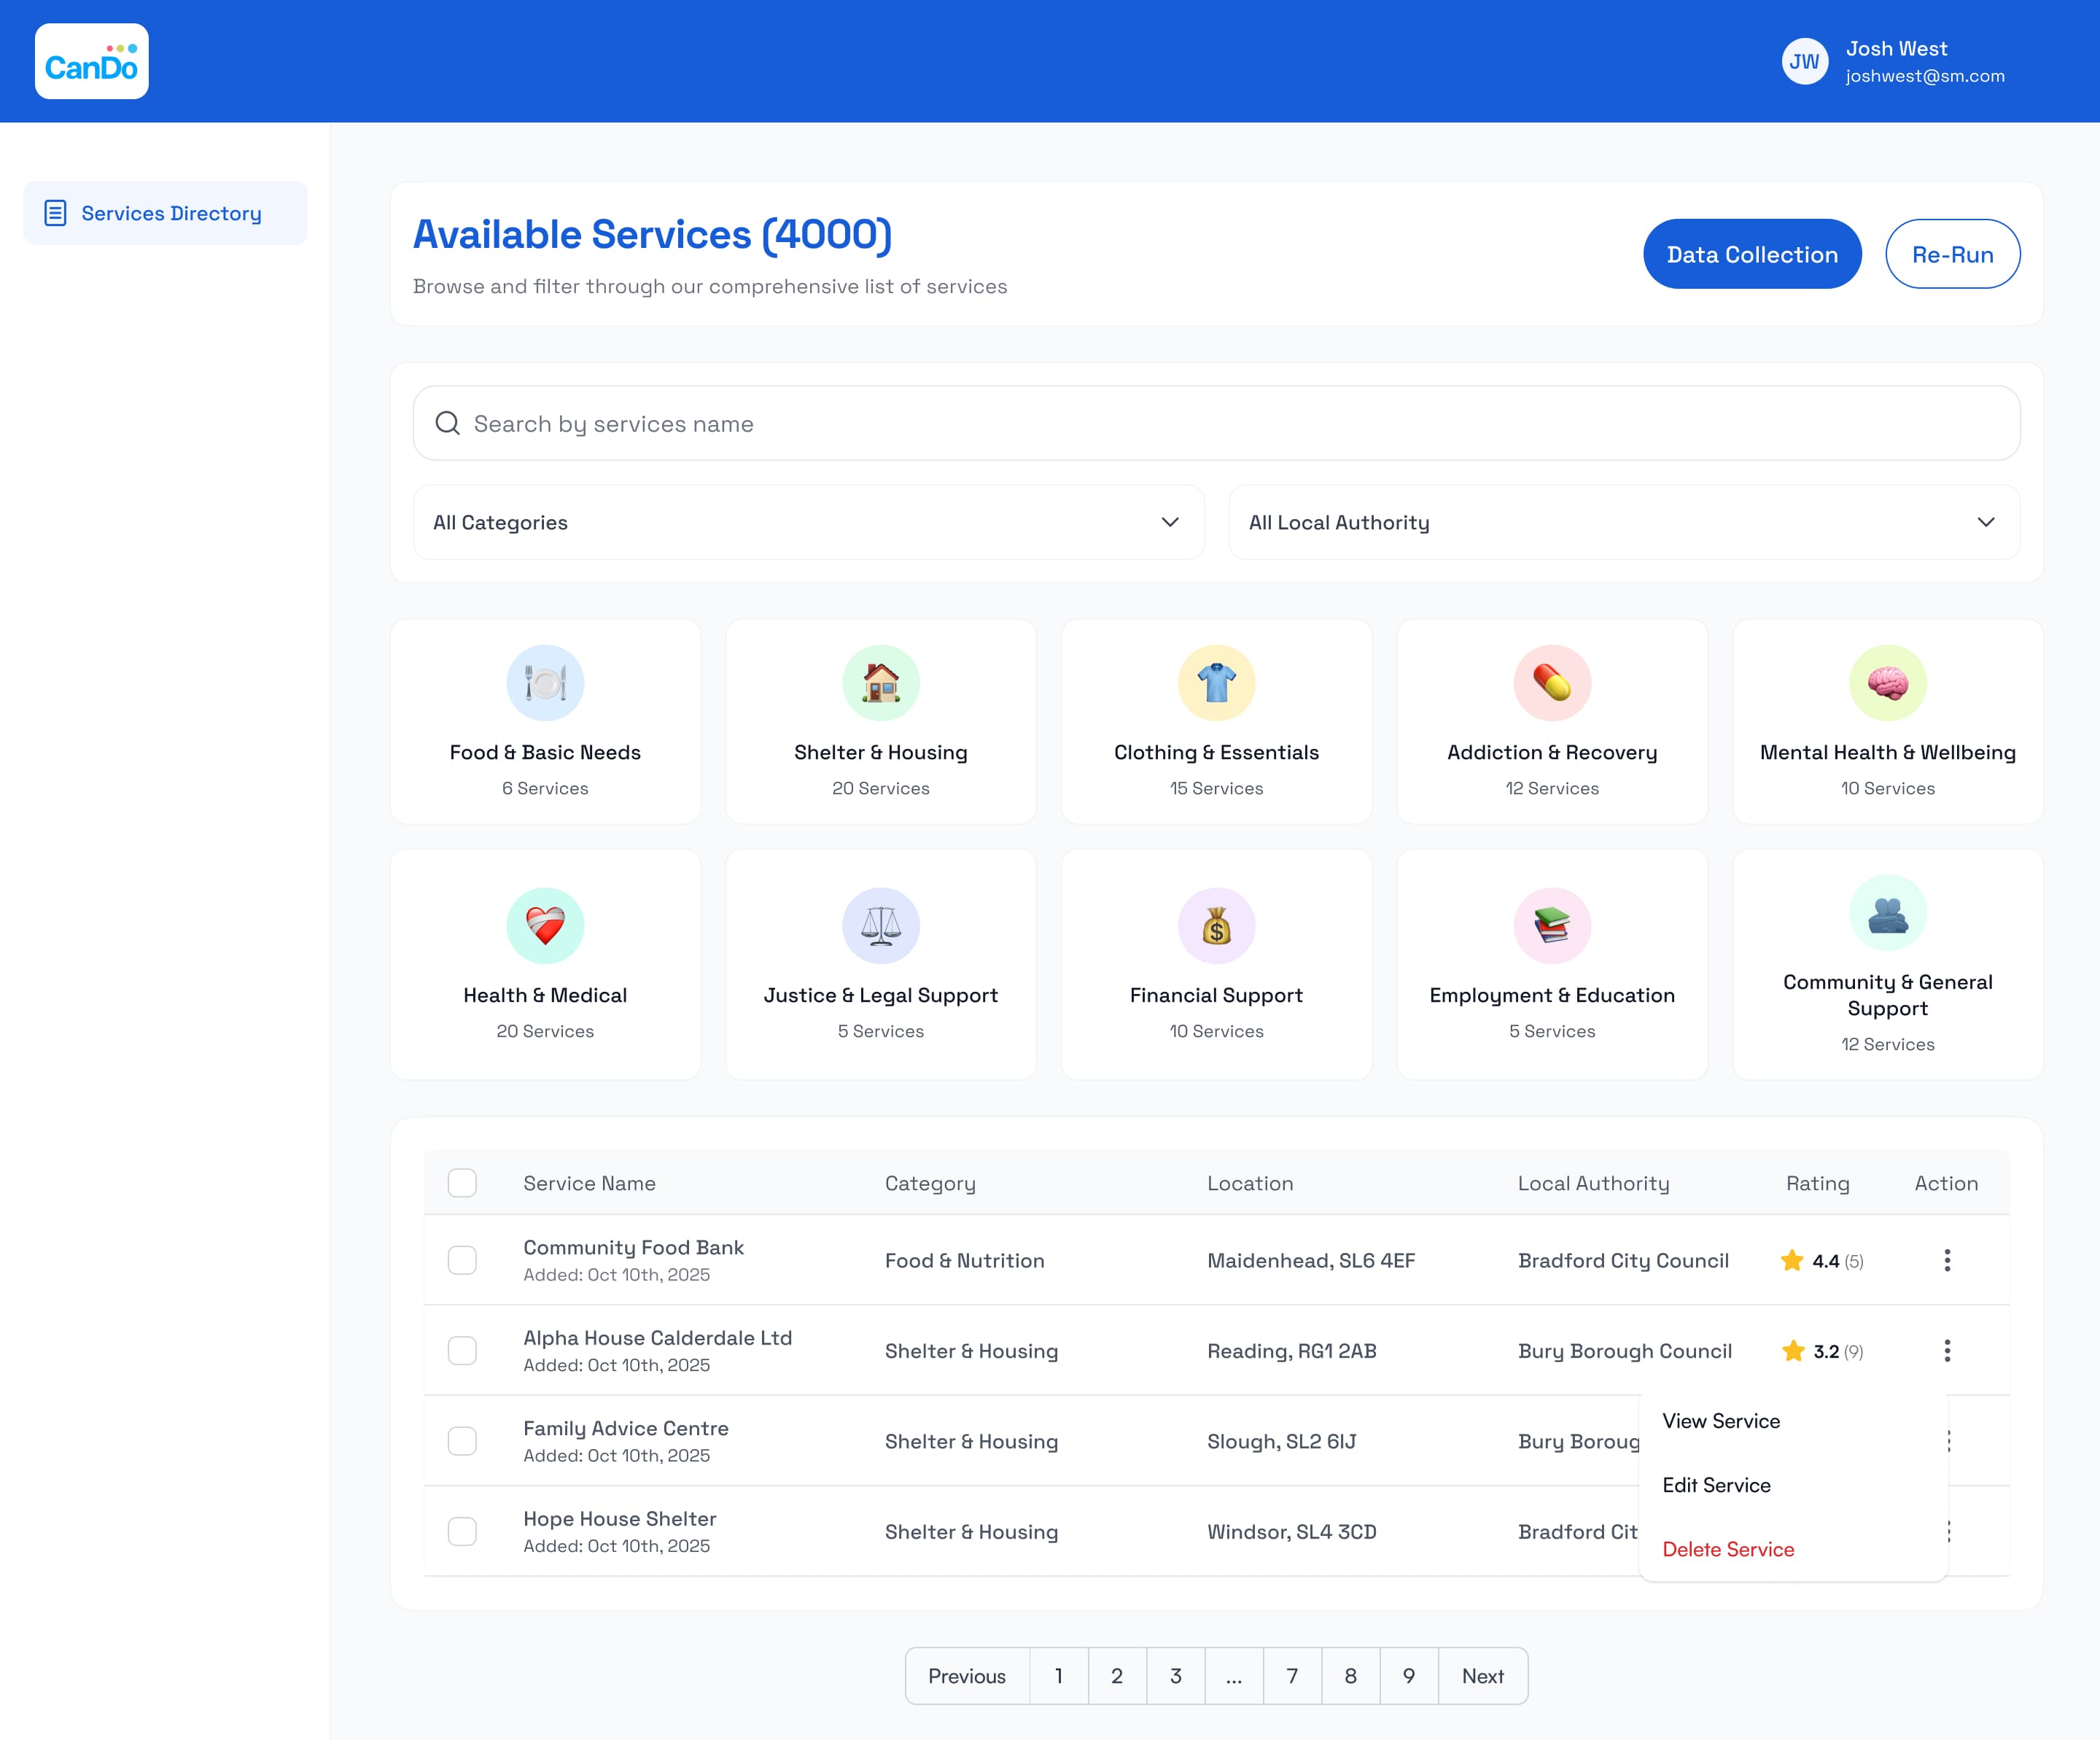Click the Services Directory document icon

click(55, 213)
